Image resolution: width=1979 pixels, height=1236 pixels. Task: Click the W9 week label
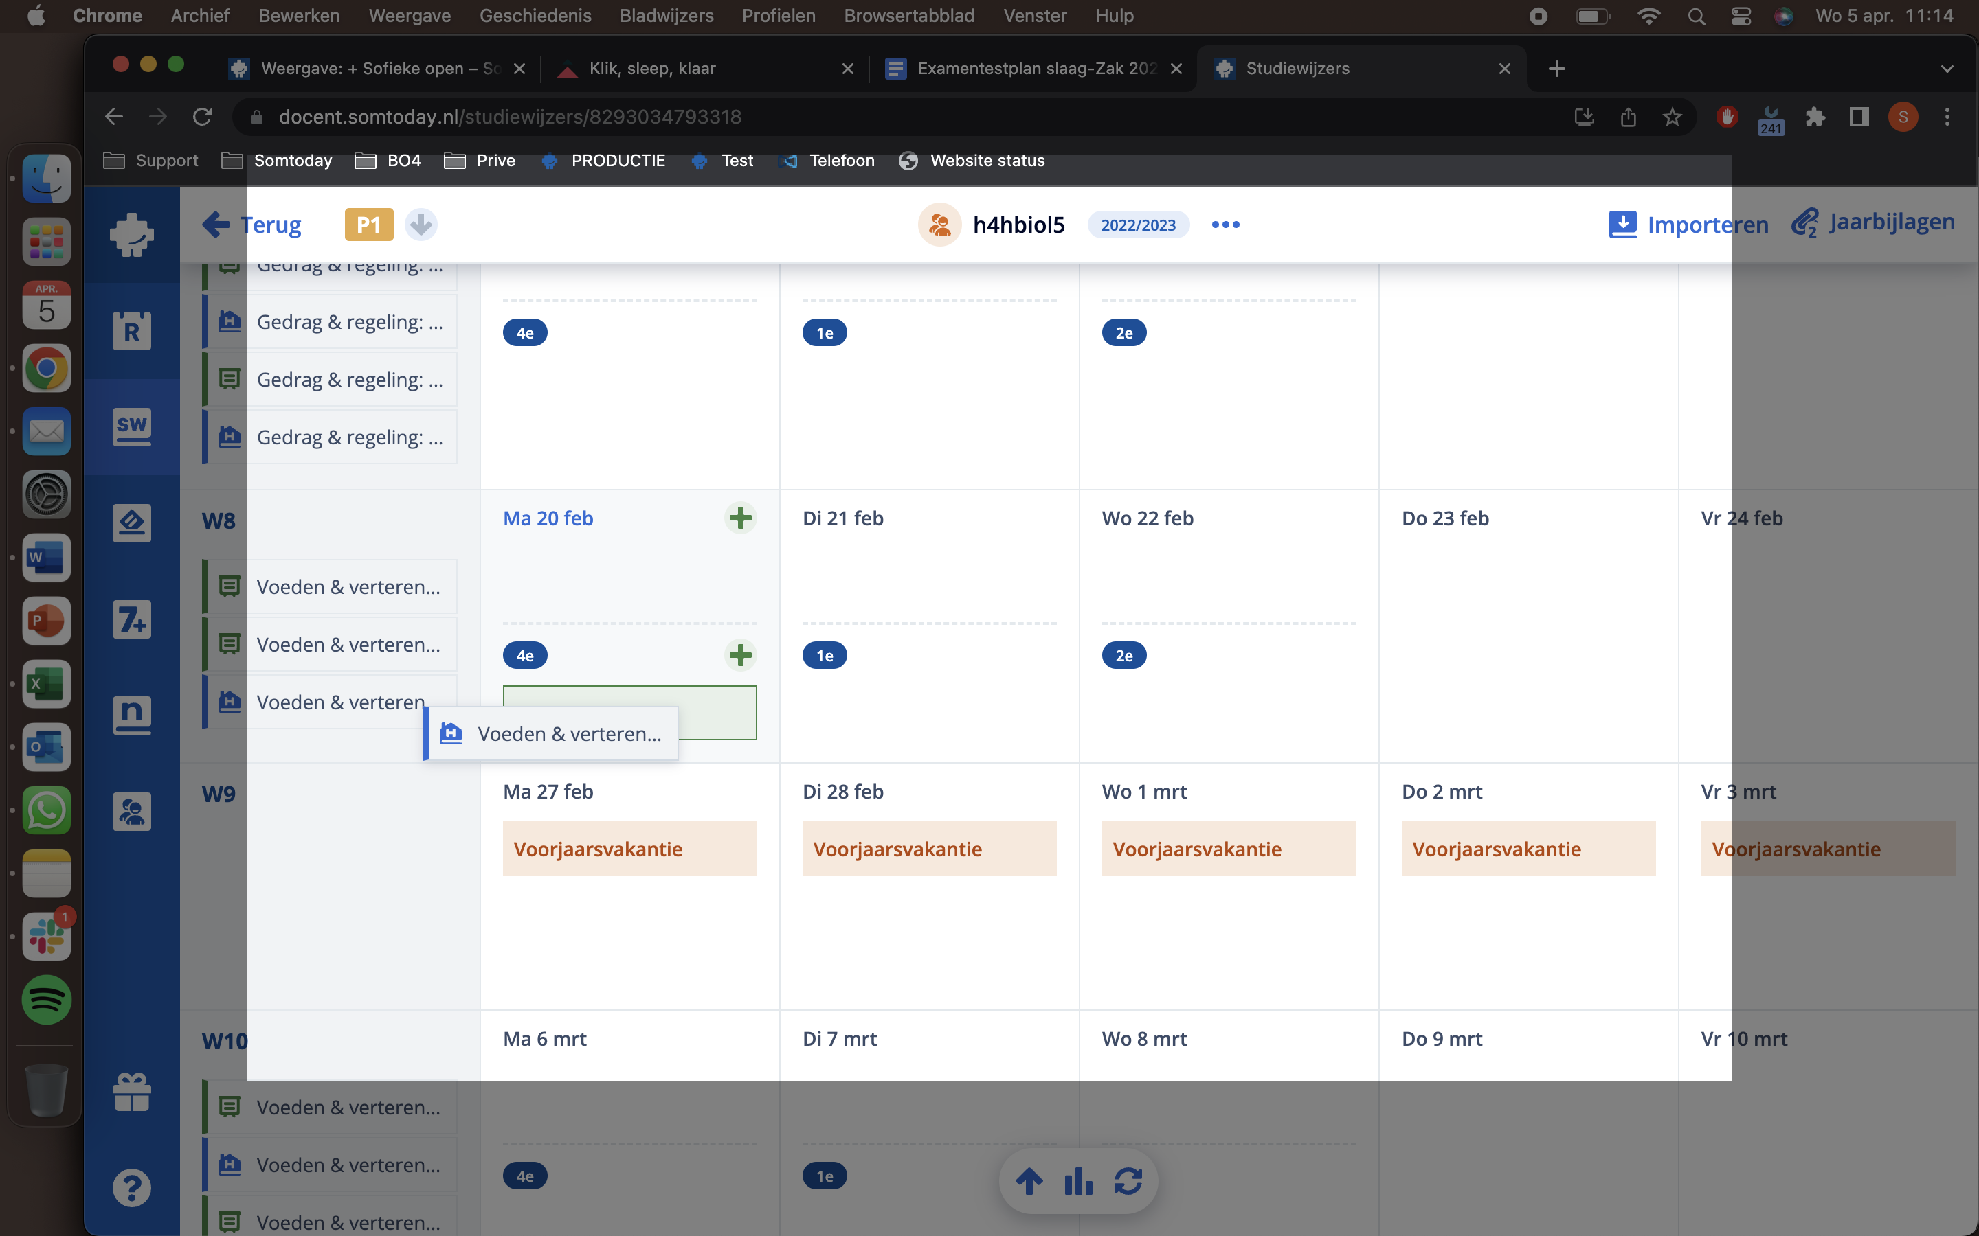219,793
